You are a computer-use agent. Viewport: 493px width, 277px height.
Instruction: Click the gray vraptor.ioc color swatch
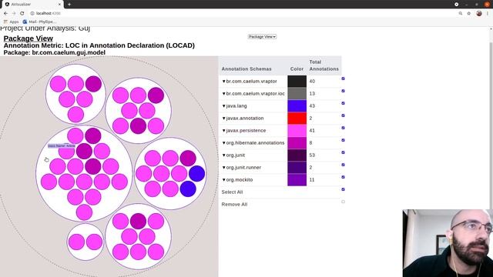coord(297,94)
